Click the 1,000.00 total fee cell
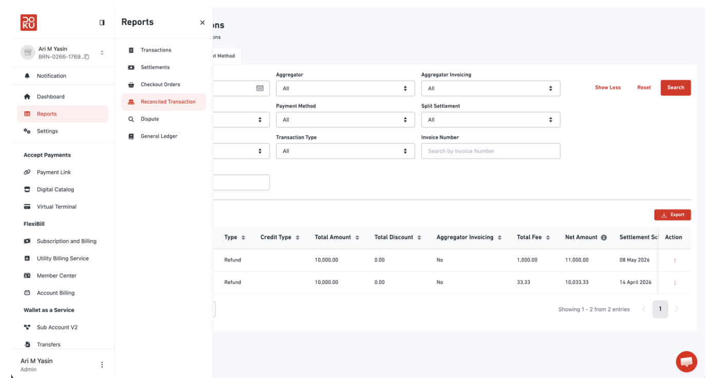 527,260
